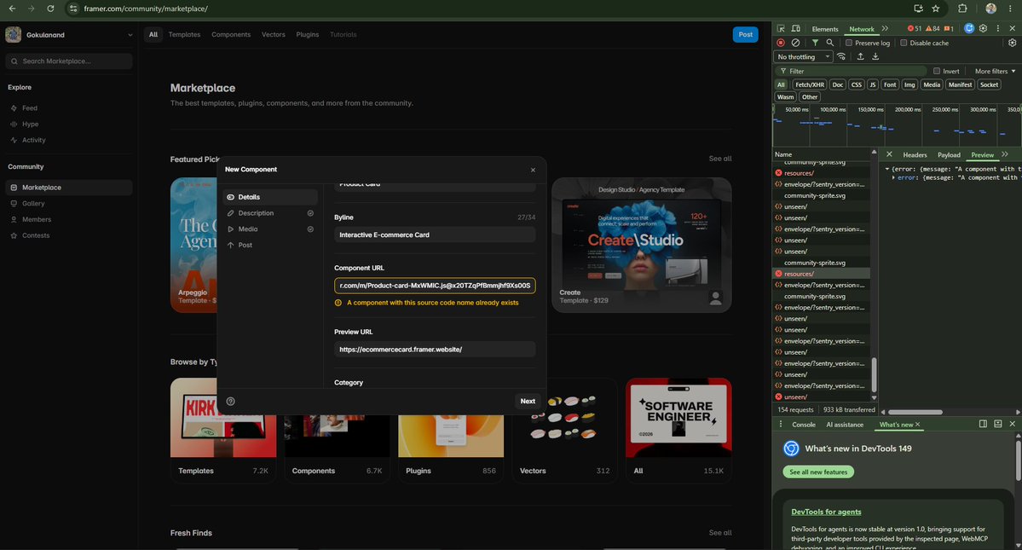Toggle the Img request type filter
The height and width of the screenshot is (550, 1022).
tap(909, 84)
